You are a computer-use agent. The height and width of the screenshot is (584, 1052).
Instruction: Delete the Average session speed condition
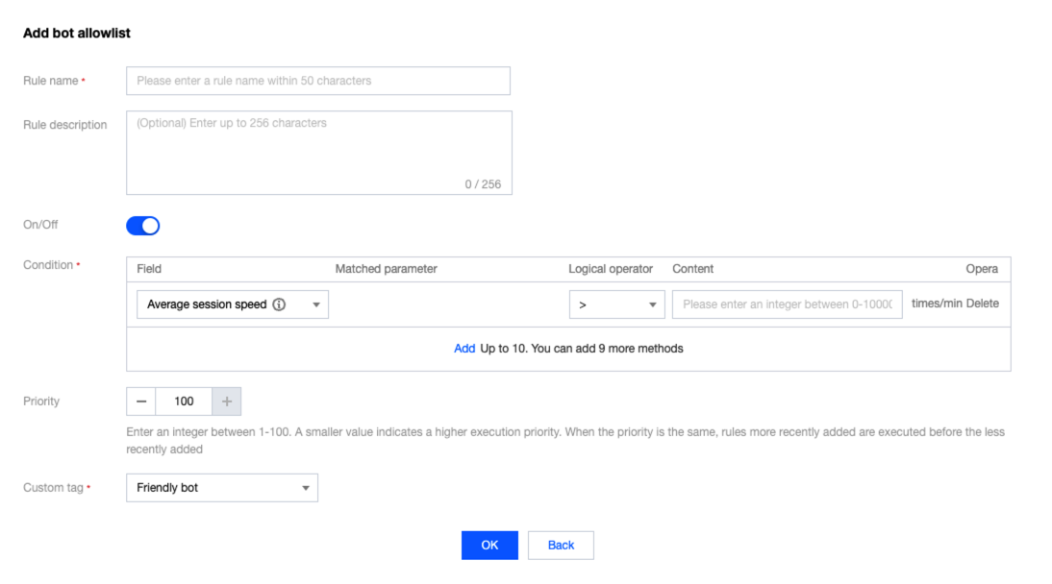click(982, 304)
